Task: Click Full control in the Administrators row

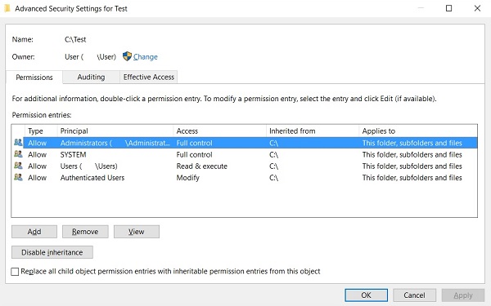Action: [194, 143]
